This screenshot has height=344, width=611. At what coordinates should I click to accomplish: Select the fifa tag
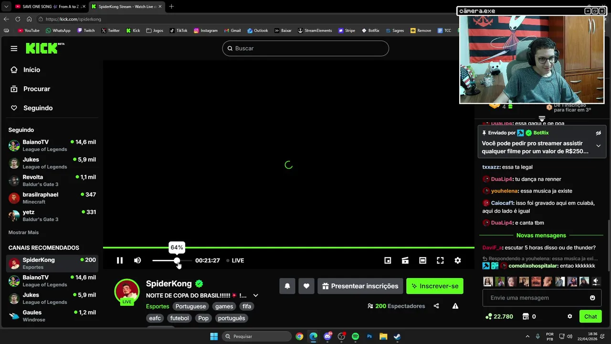(x=247, y=306)
